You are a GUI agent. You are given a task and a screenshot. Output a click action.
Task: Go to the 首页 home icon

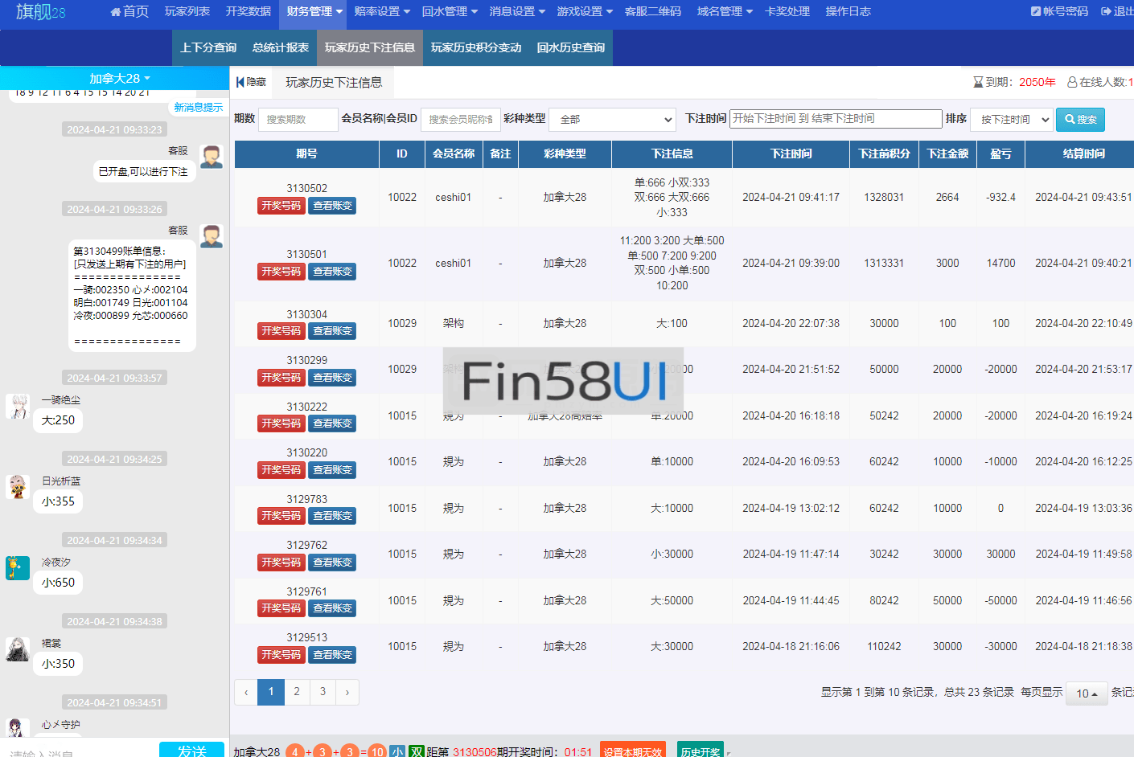pyautogui.click(x=116, y=12)
